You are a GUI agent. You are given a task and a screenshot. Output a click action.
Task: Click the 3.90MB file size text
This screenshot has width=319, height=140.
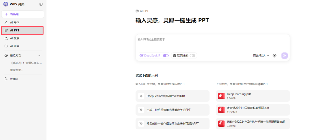(231, 126)
